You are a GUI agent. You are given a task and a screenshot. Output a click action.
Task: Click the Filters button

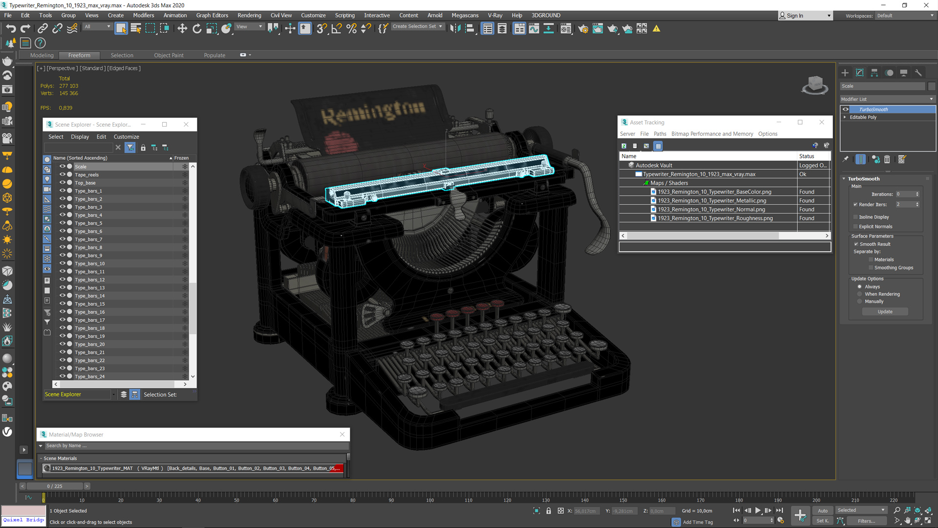pos(866,521)
